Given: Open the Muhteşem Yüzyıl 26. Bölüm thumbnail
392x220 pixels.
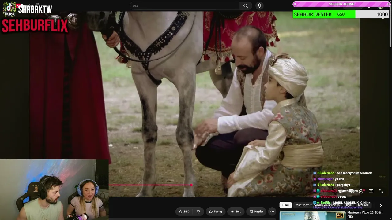Looking at the screenshot, I should [312, 215].
